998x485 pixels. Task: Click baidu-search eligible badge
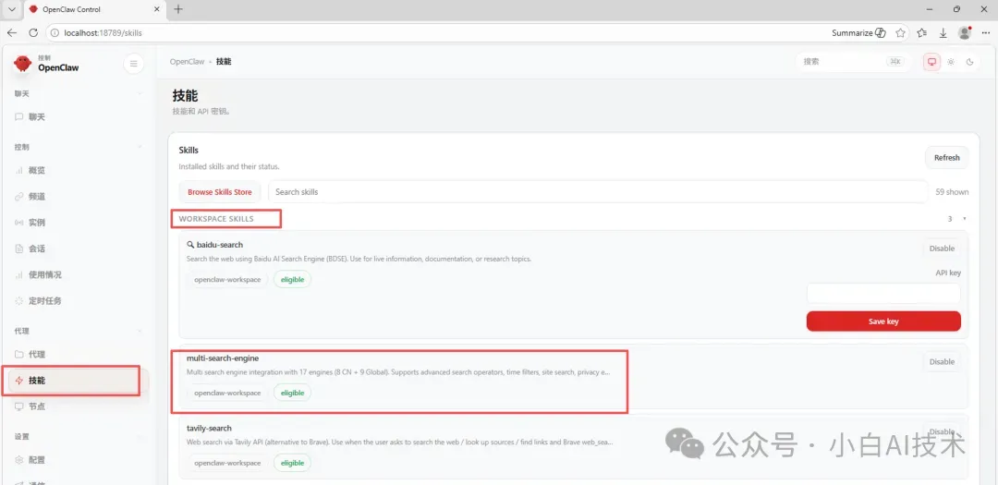[x=292, y=279]
